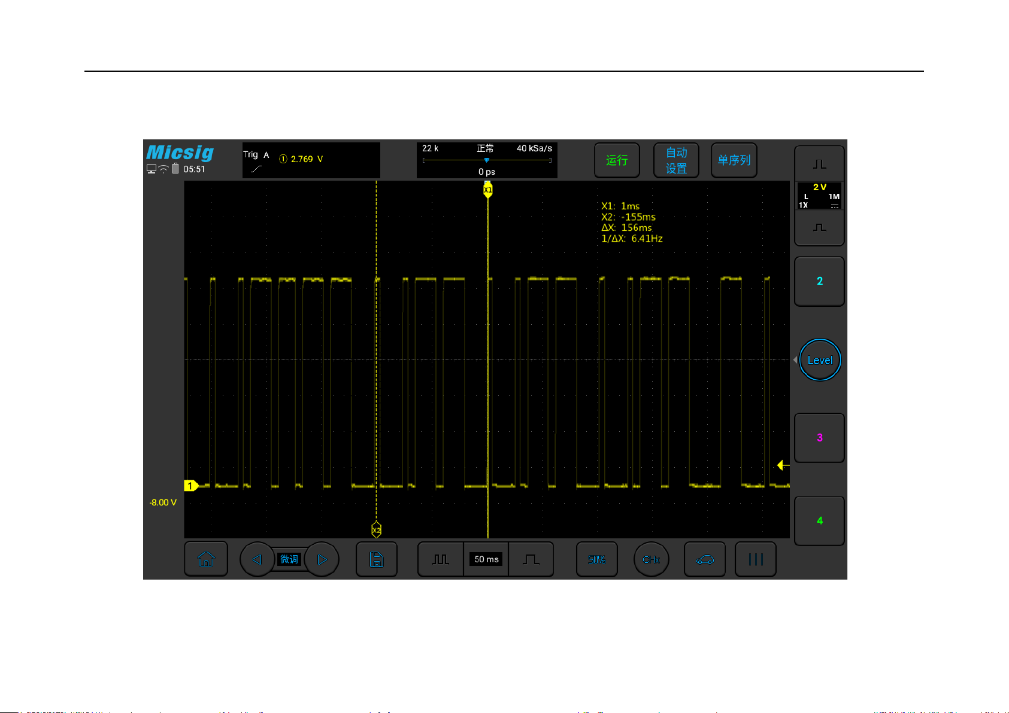Click the 运行 run button

pyautogui.click(x=617, y=160)
